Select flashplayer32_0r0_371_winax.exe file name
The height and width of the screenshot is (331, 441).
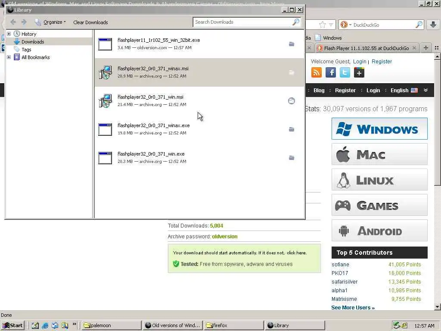(154, 125)
